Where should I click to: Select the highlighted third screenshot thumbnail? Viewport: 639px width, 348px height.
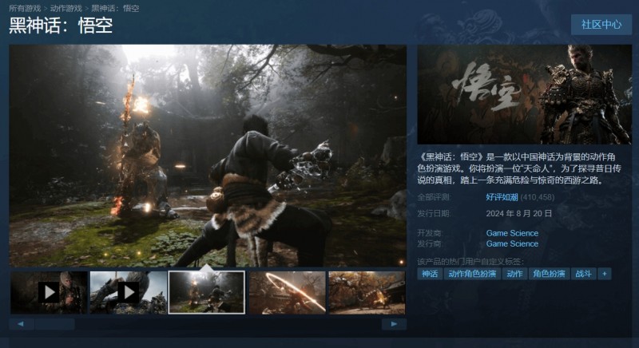(x=207, y=292)
